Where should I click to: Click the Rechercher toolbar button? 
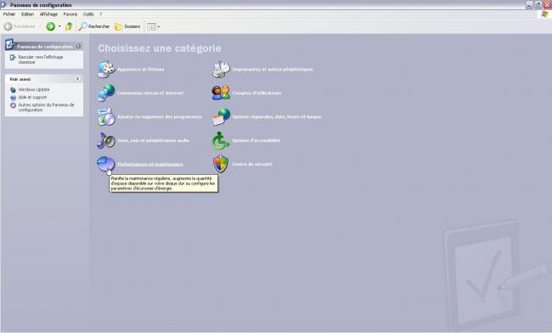[x=94, y=26]
